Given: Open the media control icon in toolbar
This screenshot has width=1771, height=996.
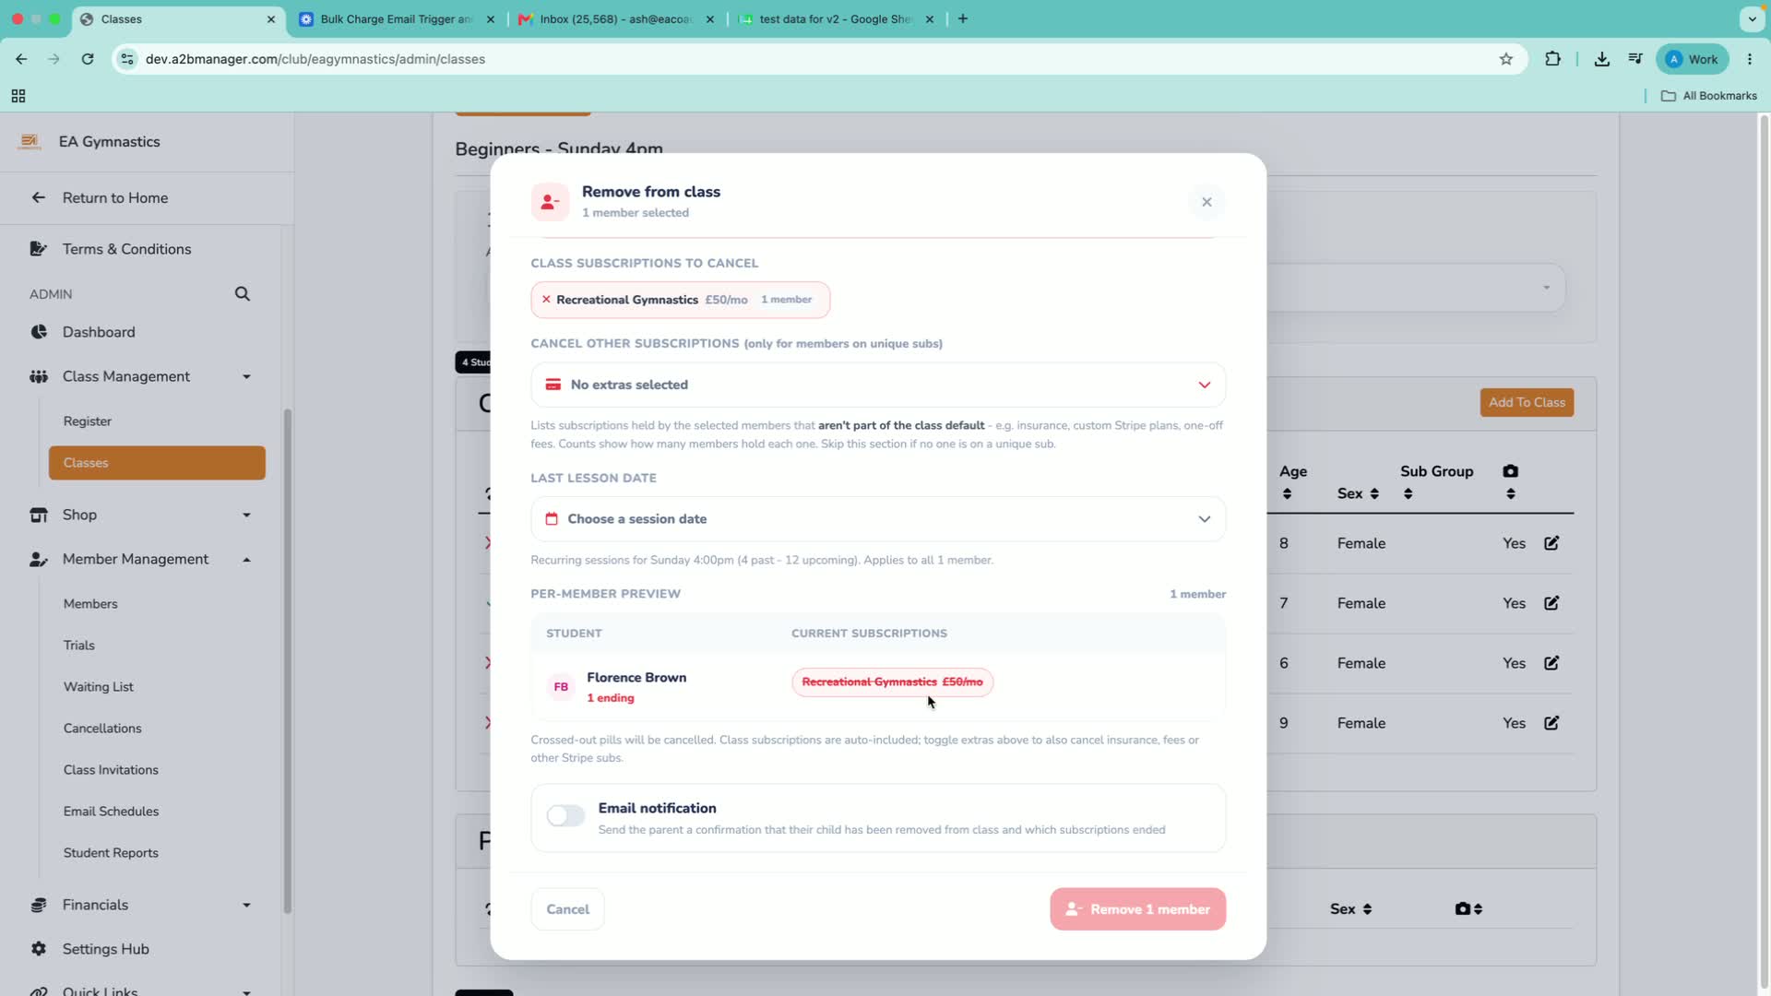Looking at the screenshot, I should click(x=1635, y=59).
